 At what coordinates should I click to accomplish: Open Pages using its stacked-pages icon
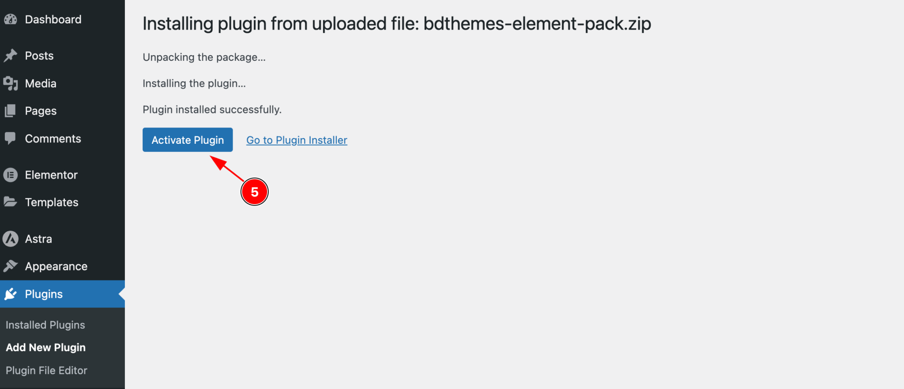[11, 111]
